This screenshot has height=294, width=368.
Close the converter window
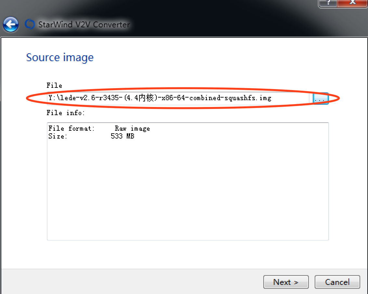click(x=352, y=3)
